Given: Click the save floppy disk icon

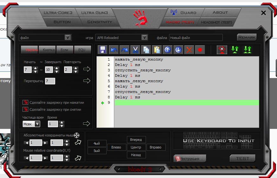Looking at the screenshot, I should point(103,50).
